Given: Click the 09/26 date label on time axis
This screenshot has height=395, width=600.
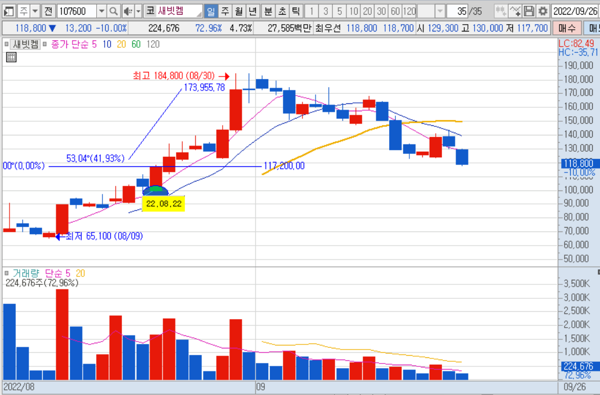Looking at the screenshot, I should (575, 387).
